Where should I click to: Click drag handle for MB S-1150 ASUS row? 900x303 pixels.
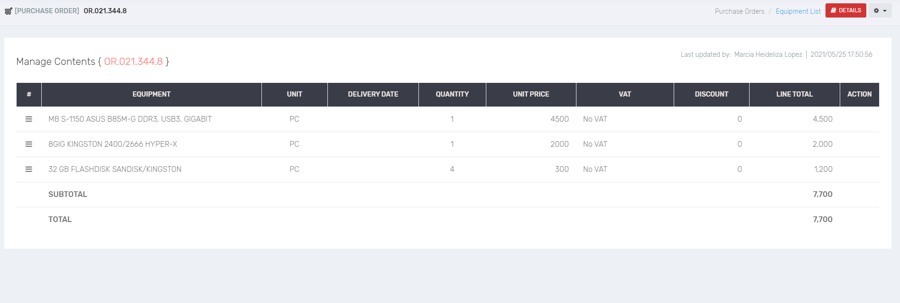(29, 119)
